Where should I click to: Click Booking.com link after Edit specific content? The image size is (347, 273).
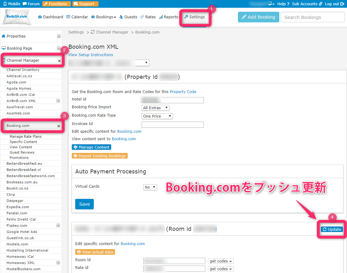(129, 131)
